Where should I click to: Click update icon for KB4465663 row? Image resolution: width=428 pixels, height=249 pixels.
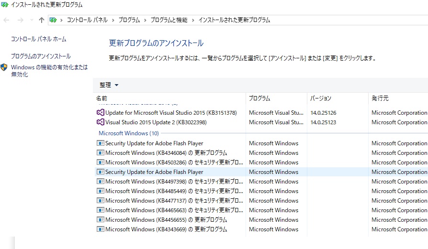pos(101,210)
